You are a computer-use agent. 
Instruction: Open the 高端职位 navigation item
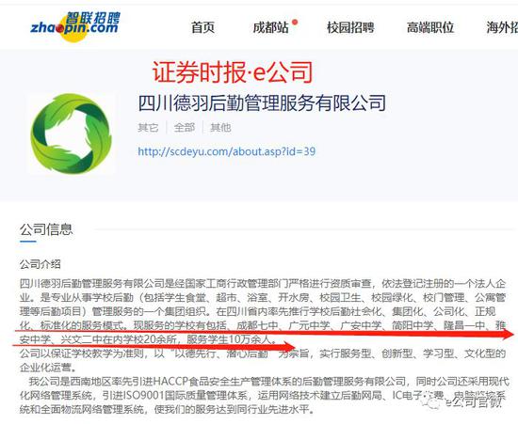[430, 27]
